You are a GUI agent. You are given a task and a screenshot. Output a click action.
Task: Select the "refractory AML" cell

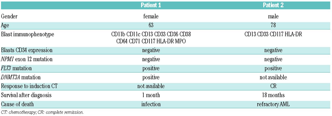pos(273,104)
